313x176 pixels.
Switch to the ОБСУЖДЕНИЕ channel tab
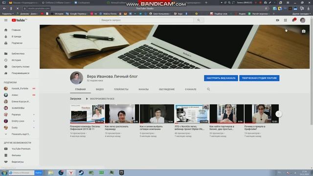[x=167, y=89]
